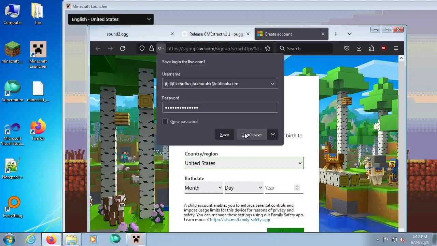The height and width of the screenshot is (246, 437).
Task: Click the key saved-login icon
Action: coord(161,49)
